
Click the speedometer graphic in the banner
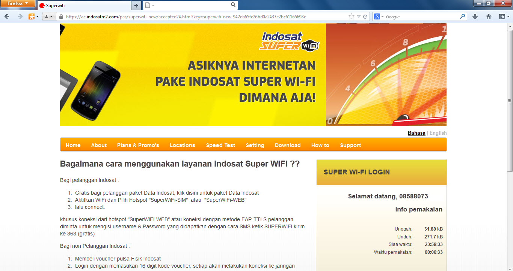(386, 75)
